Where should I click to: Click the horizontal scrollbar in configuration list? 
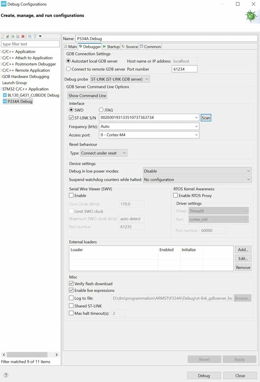point(27,354)
